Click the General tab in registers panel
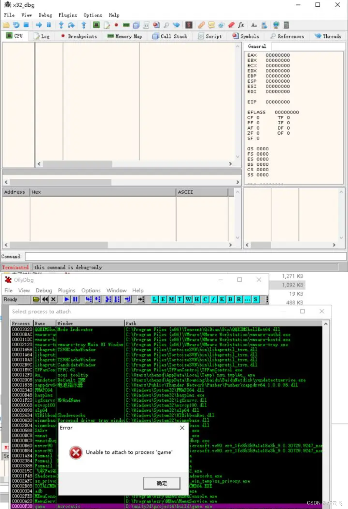The image size is (348, 509). pyautogui.click(x=257, y=46)
